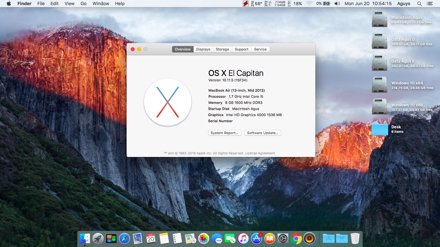Open iBooks icon in the Dock

click(270, 238)
